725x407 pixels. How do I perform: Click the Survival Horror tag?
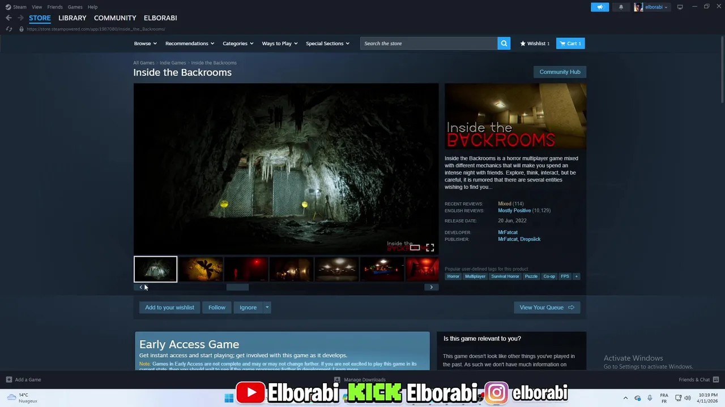(505, 276)
